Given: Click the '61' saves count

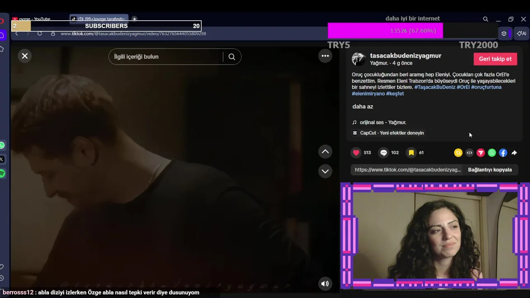Looking at the screenshot, I should click(x=421, y=153).
